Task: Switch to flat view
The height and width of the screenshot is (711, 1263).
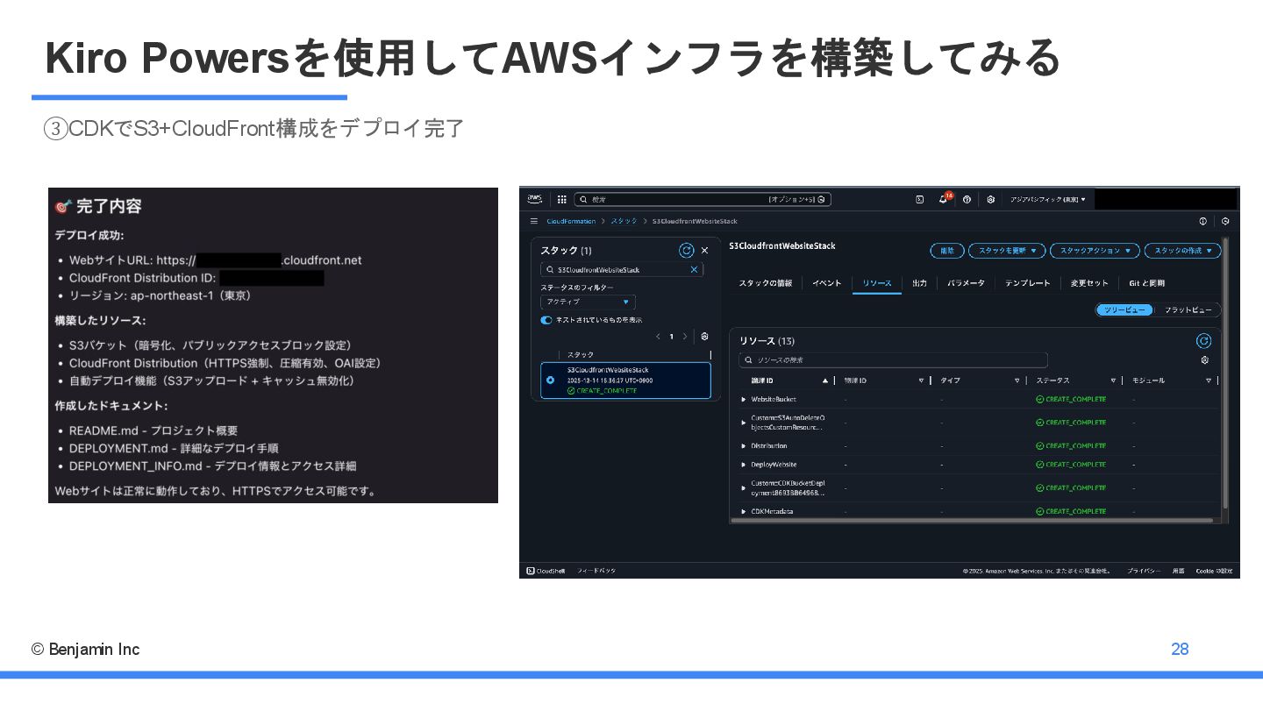Action: click(1188, 309)
